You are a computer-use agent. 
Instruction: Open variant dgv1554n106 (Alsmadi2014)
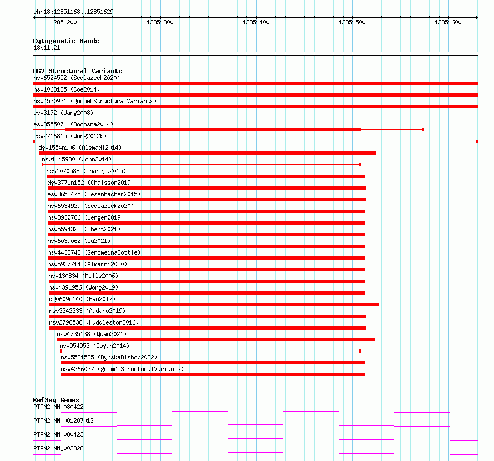(80, 148)
